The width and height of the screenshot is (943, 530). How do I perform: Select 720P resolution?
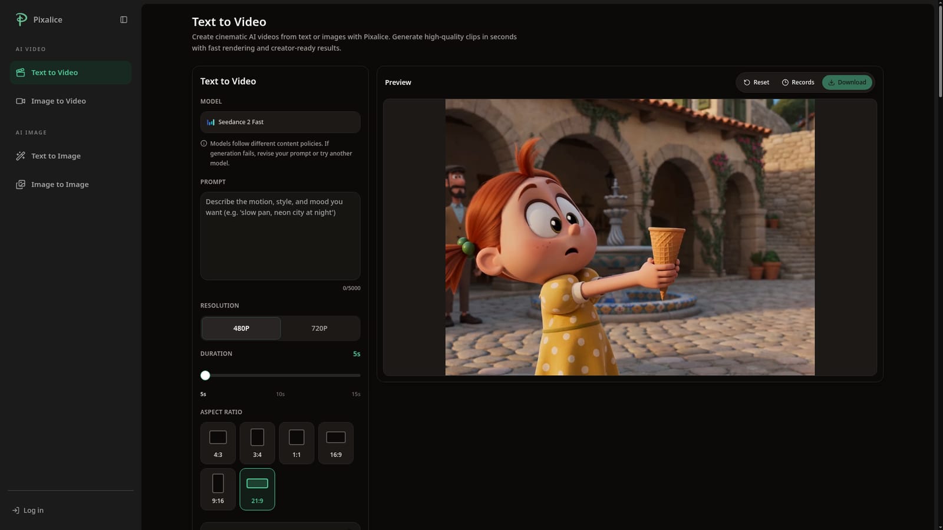[x=319, y=329]
